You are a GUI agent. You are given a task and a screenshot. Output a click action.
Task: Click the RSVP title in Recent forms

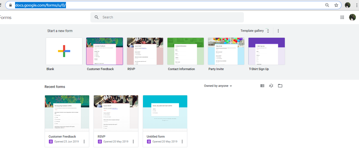[x=102, y=136]
